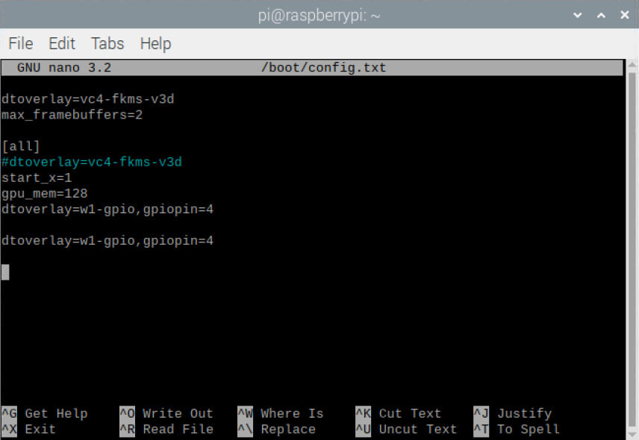Click the ^T To Spell shortcut

tap(517, 429)
